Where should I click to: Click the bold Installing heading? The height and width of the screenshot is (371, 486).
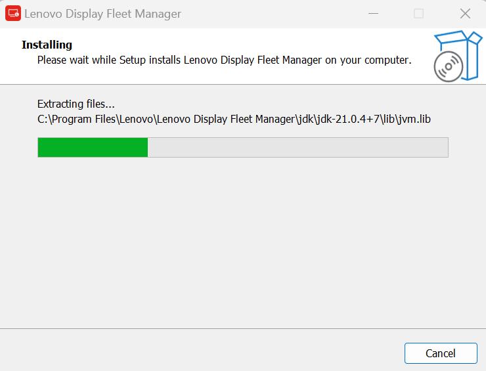pyautogui.click(x=47, y=45)
